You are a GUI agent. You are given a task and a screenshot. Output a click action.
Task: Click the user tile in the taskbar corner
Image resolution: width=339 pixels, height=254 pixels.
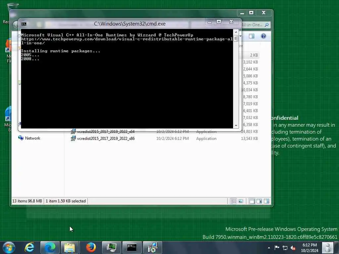(x=327, y=247)
